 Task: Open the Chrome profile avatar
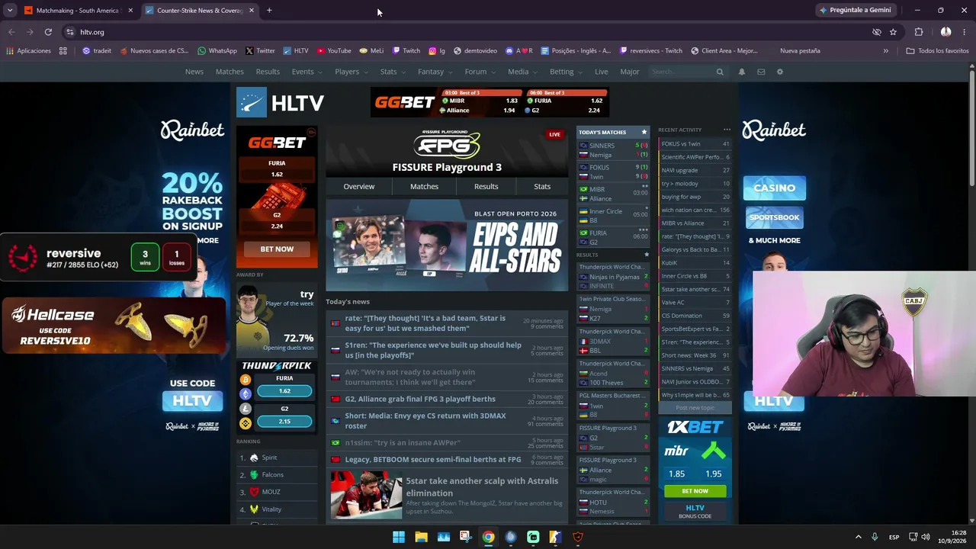pyautogui.click(x=945, y=32)
